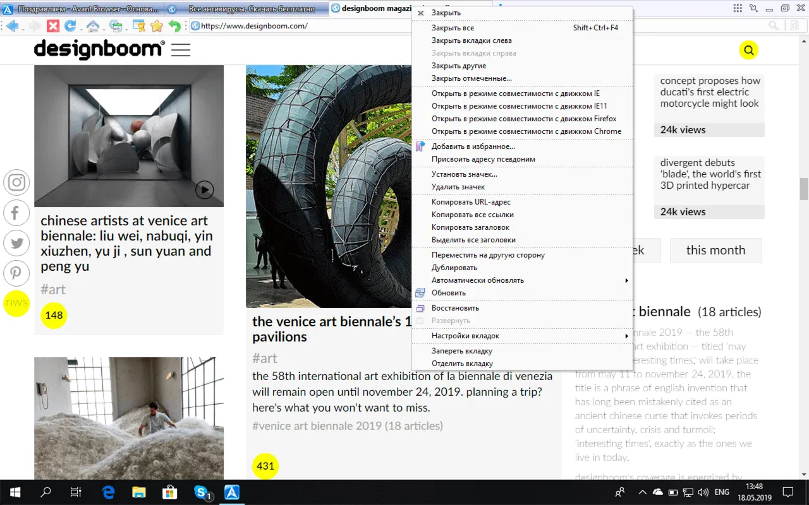
Task: Click the new tab globe toolbar icon
Action: 115,26
